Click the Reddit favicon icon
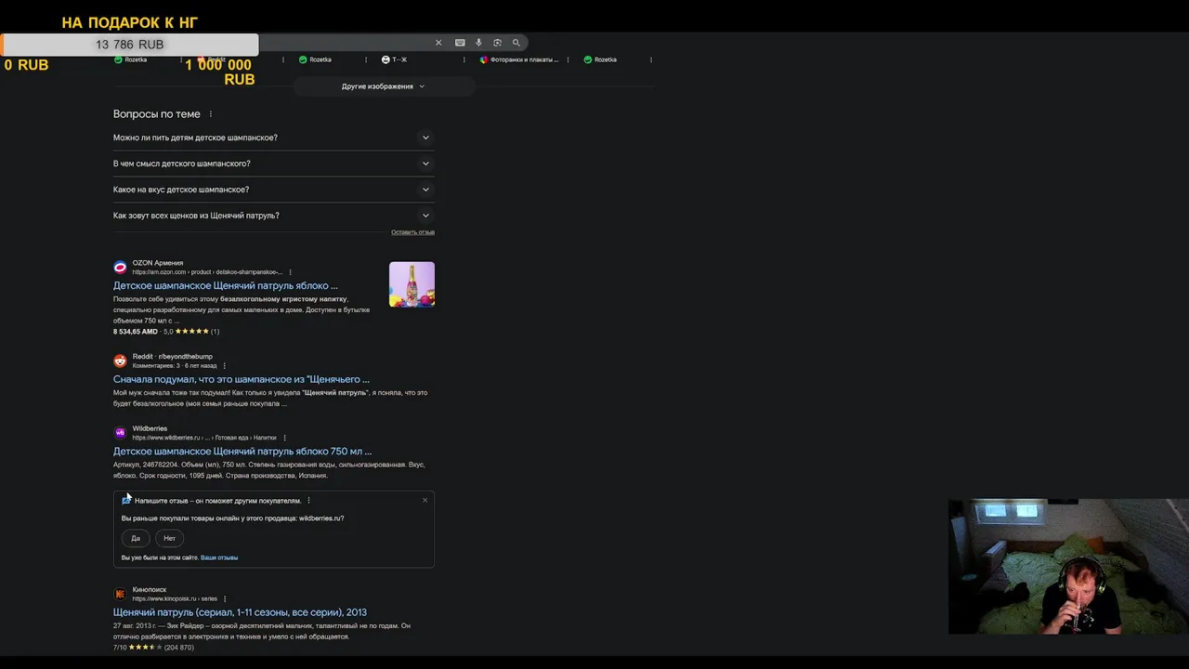 pyautogui.click(x=120, y=361)
